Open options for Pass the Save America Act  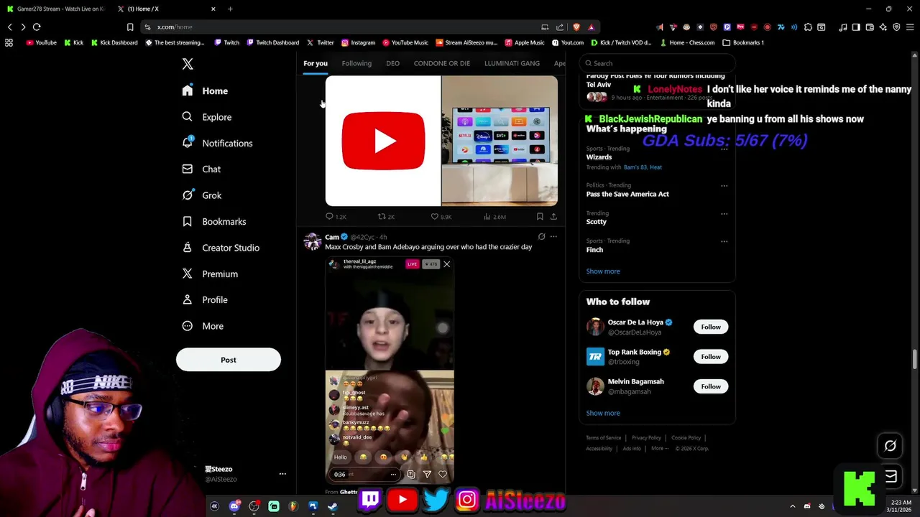coord(724,185)
